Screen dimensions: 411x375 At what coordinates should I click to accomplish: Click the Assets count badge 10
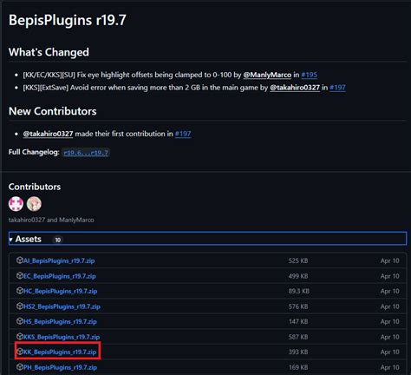pos(58,240)
